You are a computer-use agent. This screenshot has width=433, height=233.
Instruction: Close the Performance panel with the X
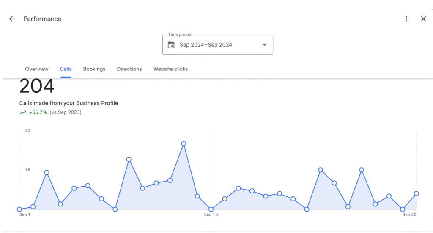[423, 19]
